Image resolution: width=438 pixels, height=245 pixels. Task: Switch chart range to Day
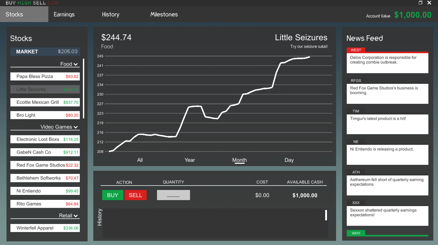tap(289, 160)
